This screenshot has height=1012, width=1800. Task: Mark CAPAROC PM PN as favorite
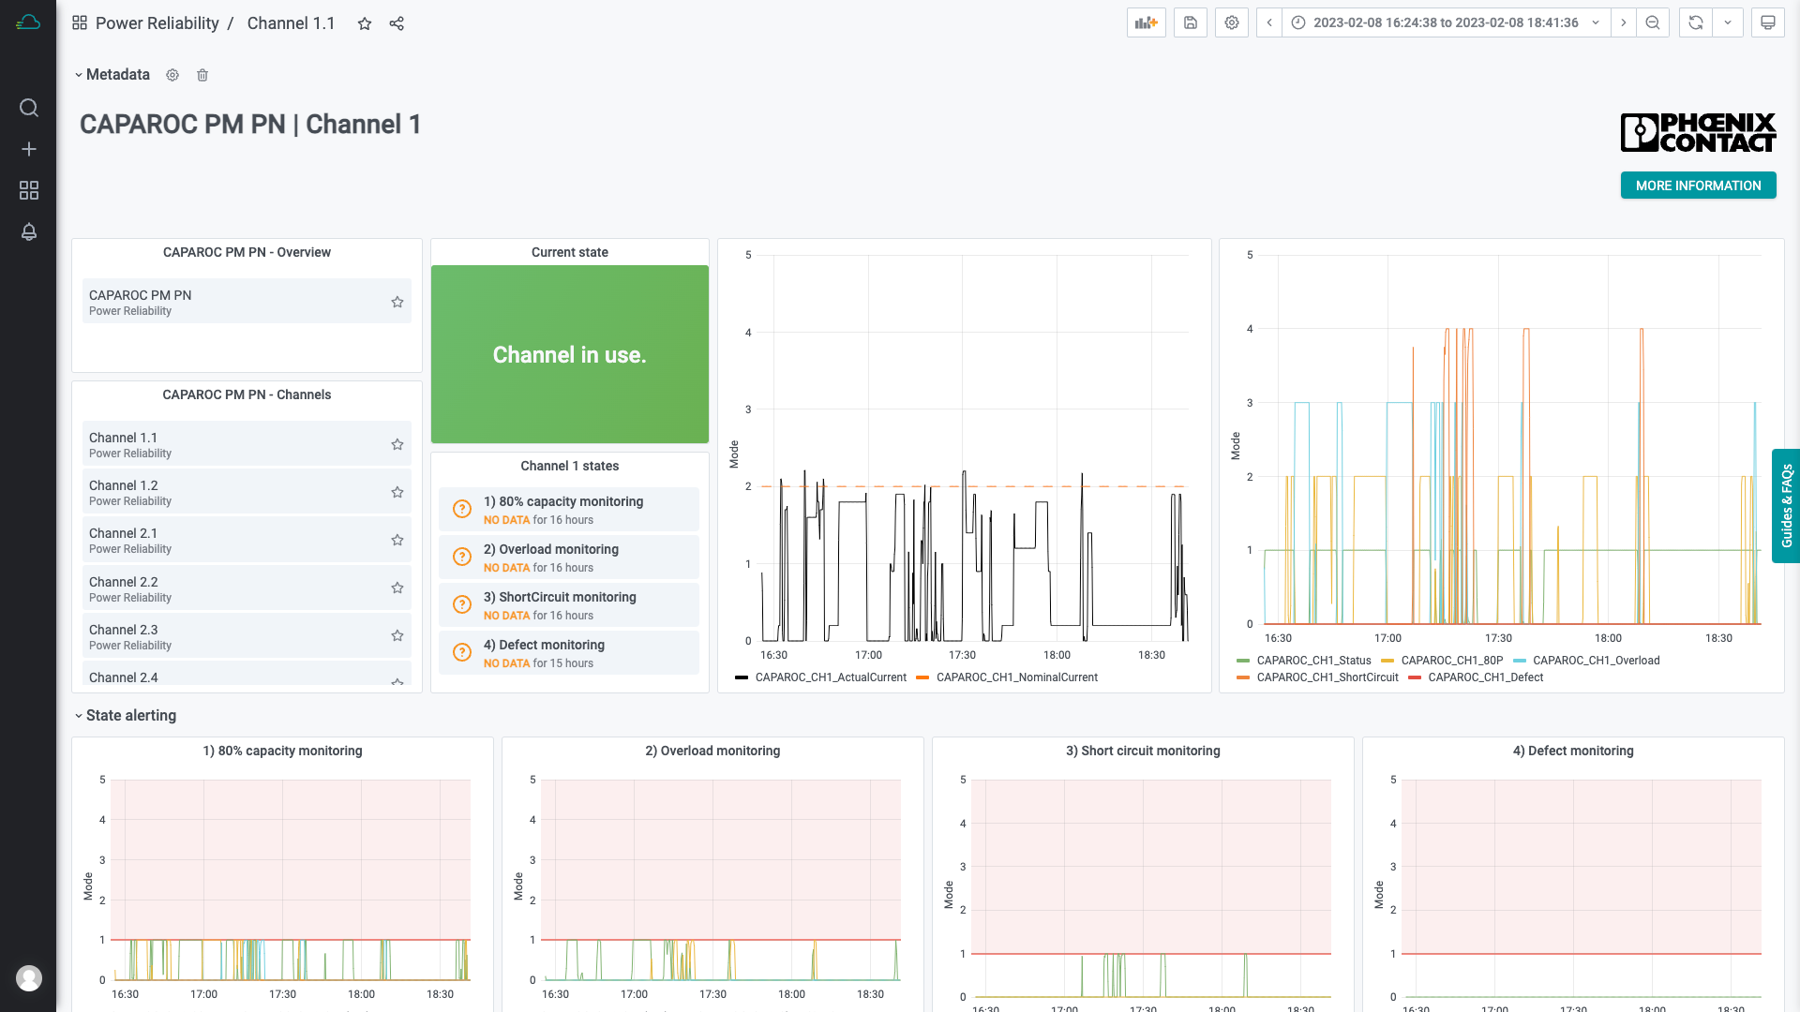pyautogui.click(x=397, y=301)
